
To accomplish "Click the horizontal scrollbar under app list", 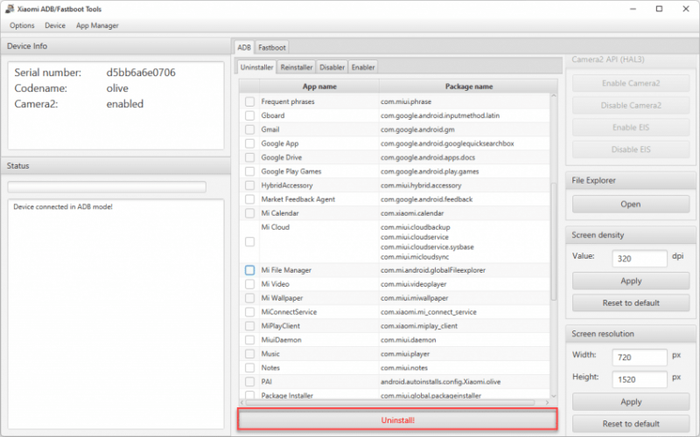I will click(389, 402).
